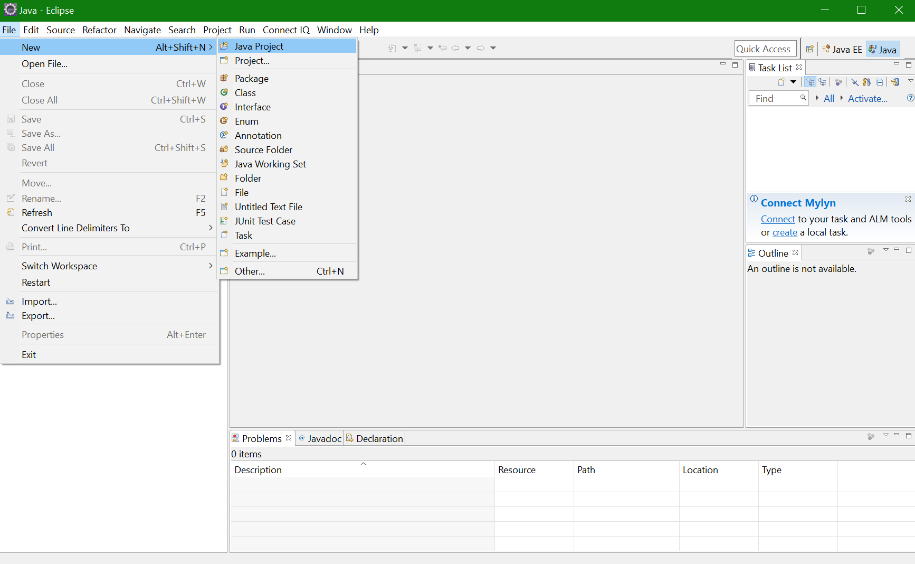Screen dimensions: 915x564
Task: Choose Interface from the New submenu
Action: tap(288, 107)
